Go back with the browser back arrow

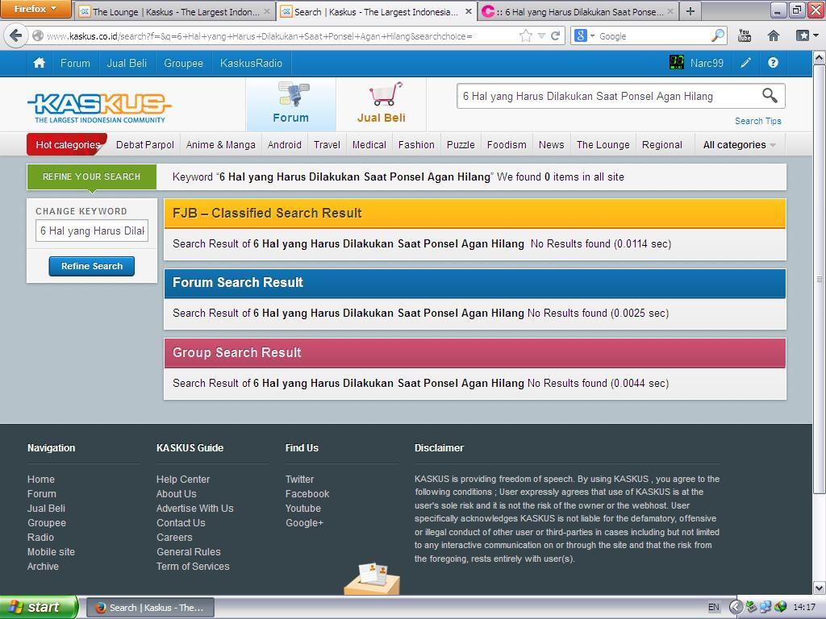pyautogui.click(x=15, y=35)
